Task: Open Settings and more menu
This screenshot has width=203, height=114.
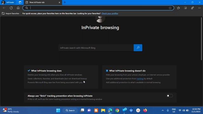Action: pyautogui.click(x=200, y=8)
